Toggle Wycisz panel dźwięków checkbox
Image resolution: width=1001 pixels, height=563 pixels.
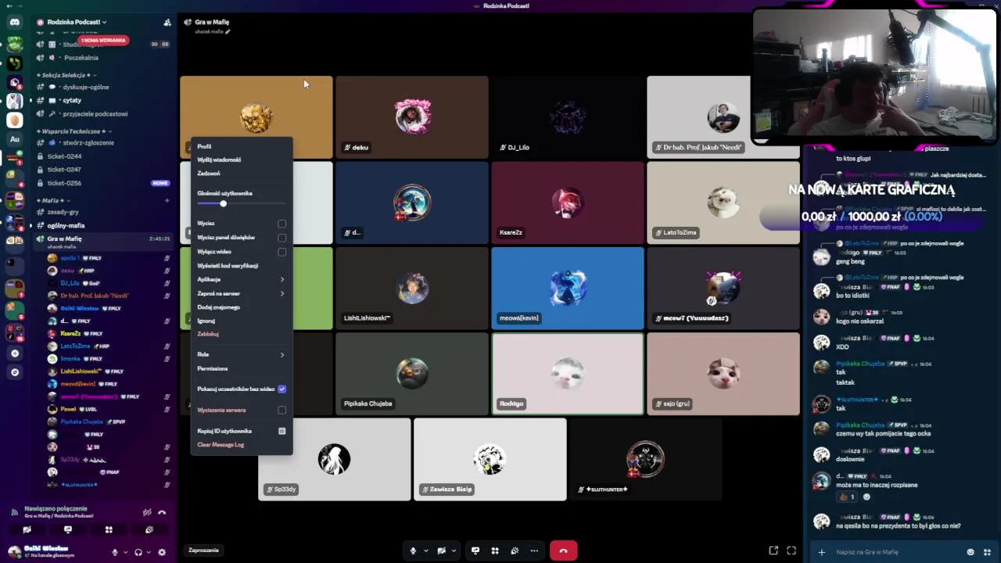[282, 238]
